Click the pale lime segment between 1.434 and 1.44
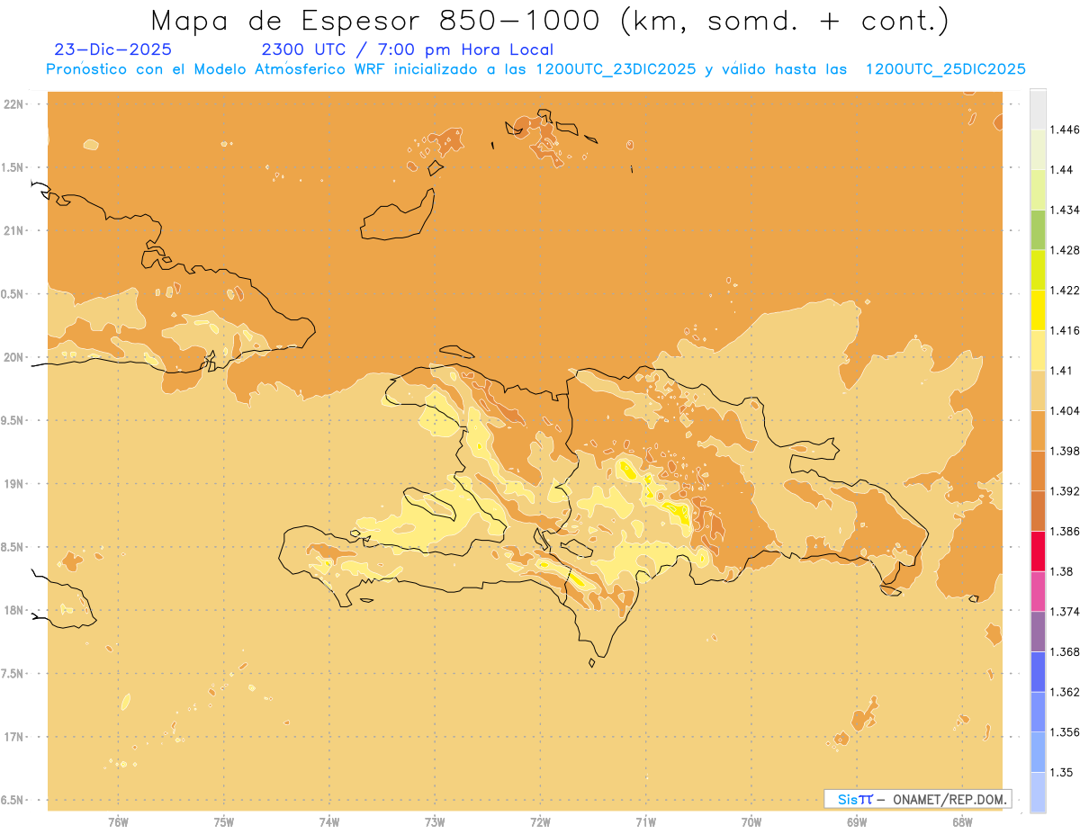 [x=1038, y=189]
